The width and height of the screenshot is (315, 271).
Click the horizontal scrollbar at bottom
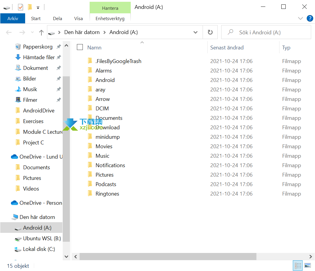(x=168, y=257)
